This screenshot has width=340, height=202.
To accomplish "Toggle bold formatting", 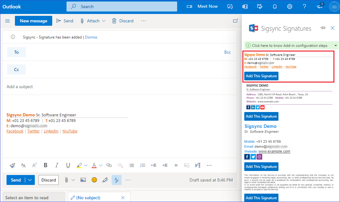I will click(x=45, y=165).
